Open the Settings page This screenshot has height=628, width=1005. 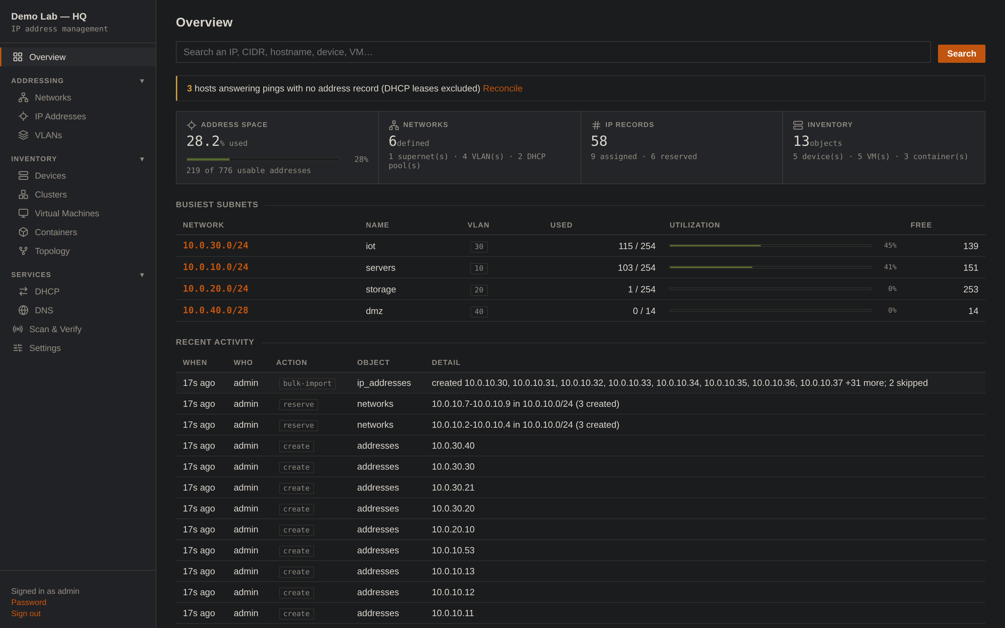(45, 348)
